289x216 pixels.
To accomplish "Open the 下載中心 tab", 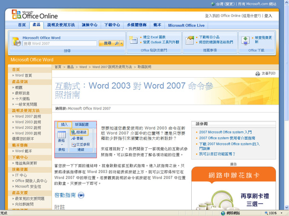I will click(x=112, y=25).
